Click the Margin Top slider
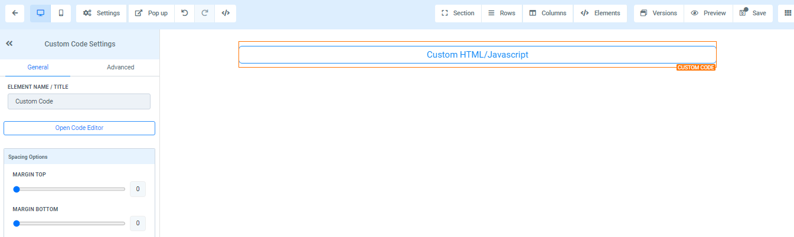The height and width of the screenshot is (237, 794). point(70,189)
